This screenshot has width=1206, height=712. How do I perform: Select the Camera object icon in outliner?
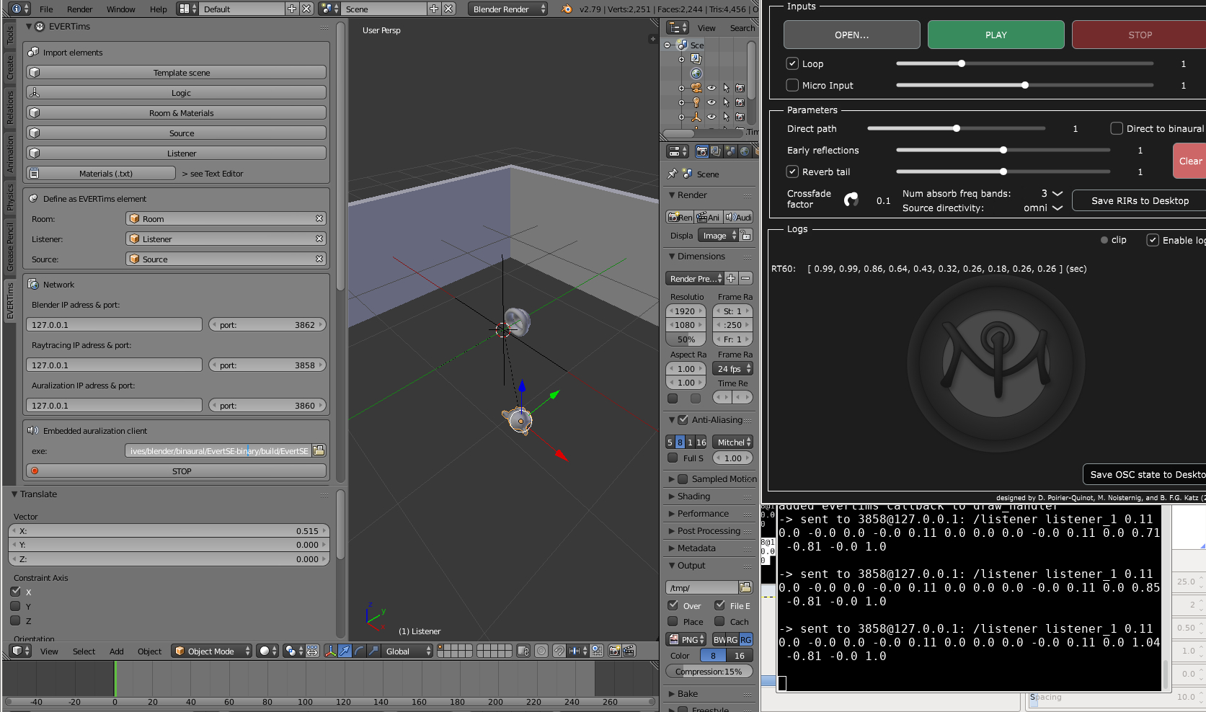point(696,88)
